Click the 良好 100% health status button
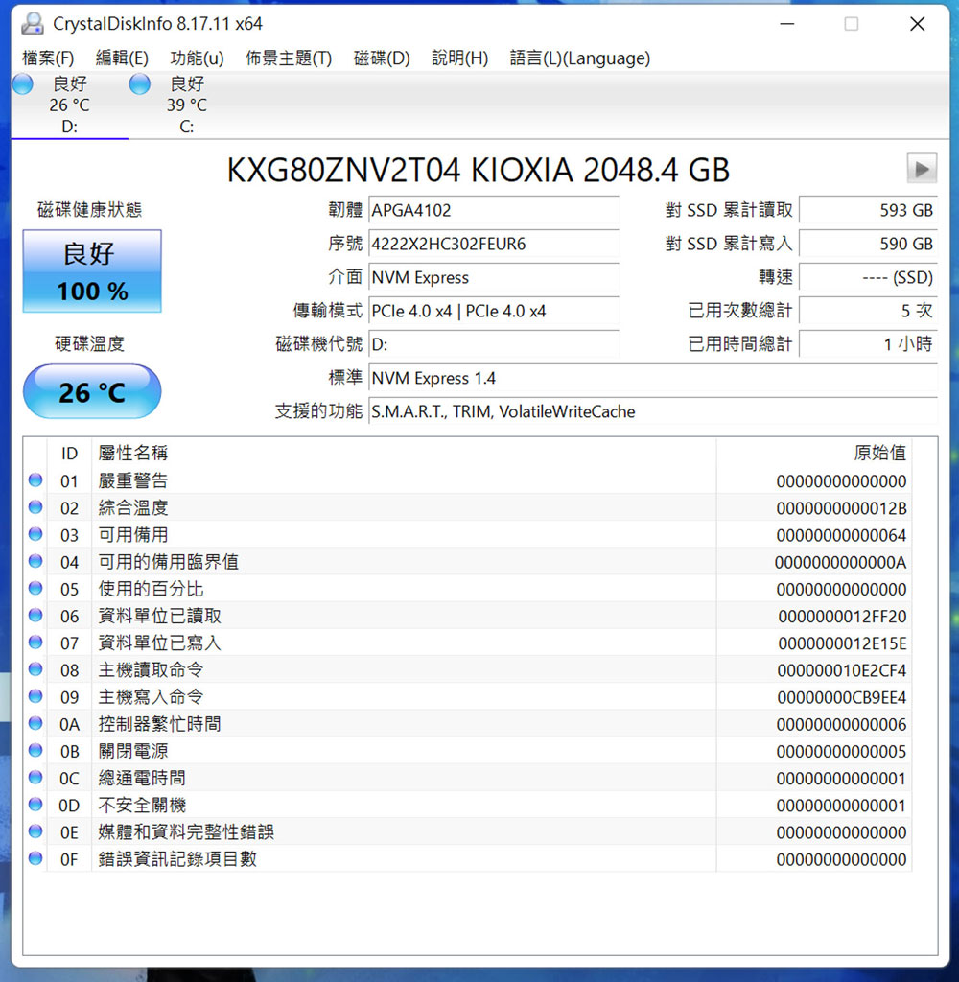The image size is (959, 982). [91, 272]
